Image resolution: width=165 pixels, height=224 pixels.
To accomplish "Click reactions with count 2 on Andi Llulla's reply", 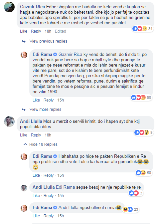I will pyautogui.click(x=136, y=193).
